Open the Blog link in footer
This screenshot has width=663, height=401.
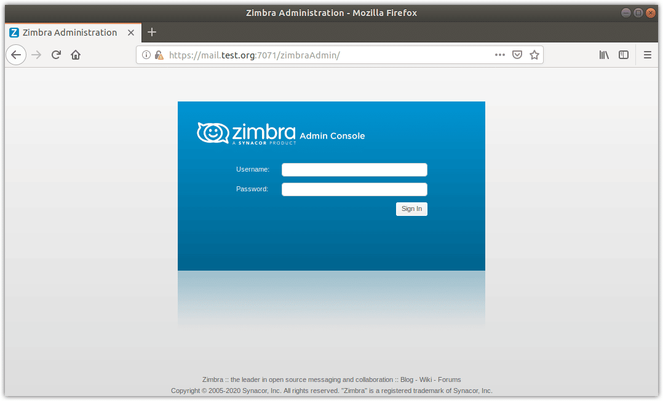(x=407, y=380)
